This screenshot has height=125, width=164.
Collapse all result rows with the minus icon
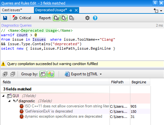click(x=13, y=74)
